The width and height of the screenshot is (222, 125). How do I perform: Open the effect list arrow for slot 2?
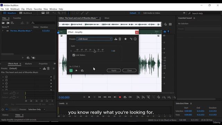51,80
